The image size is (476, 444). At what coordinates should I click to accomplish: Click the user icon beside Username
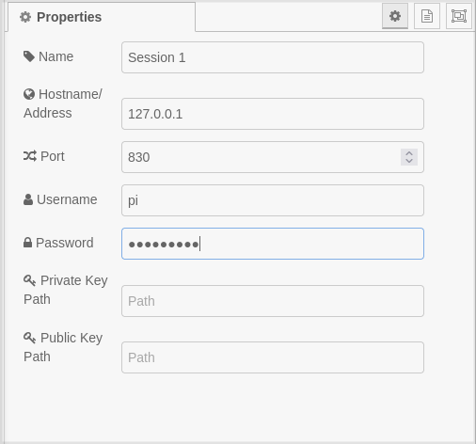[x=28, y=199]
